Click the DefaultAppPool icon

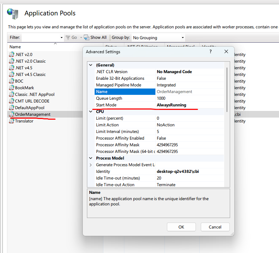[x=12, y=108]
